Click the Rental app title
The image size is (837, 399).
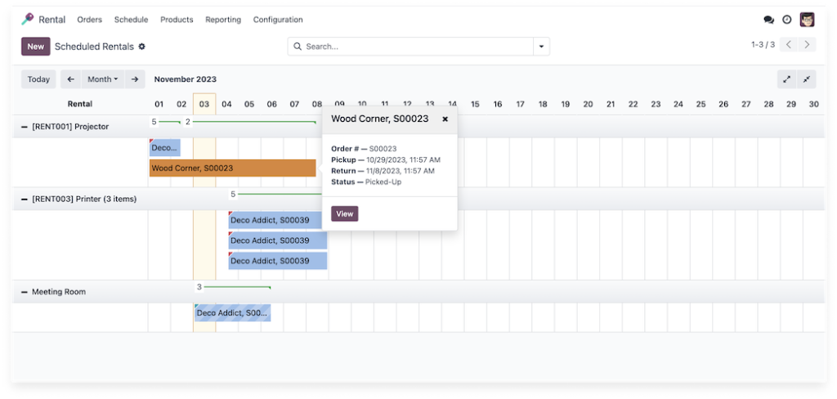[x=51, y=20]
